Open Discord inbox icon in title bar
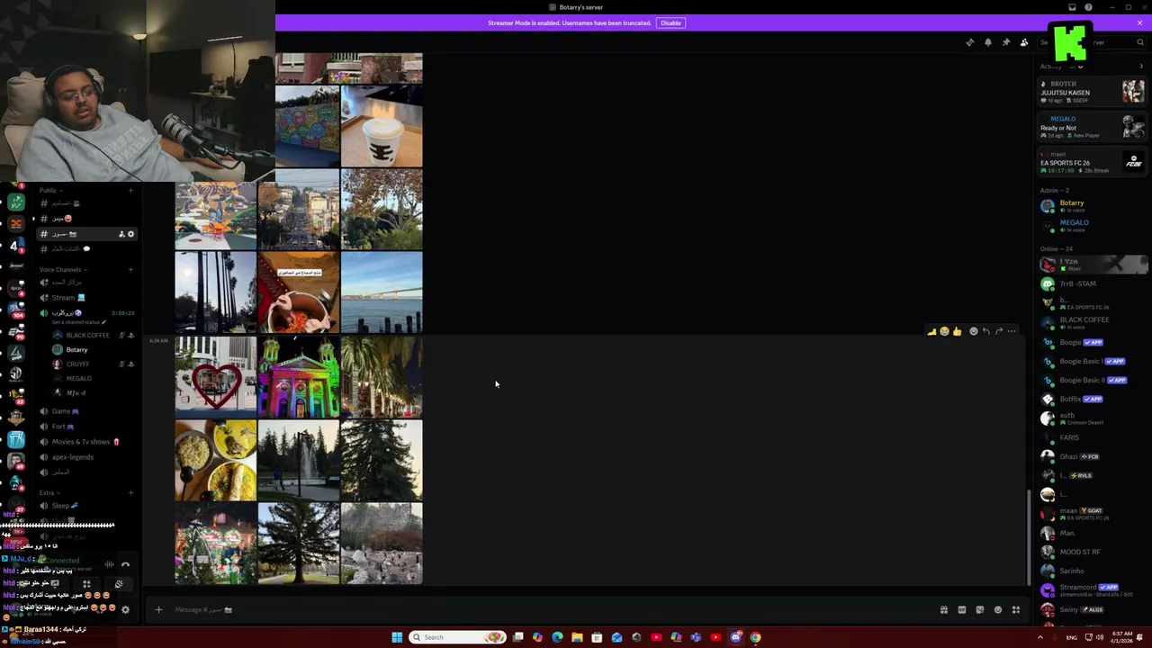1152x648 pixels. click(1072, 7)
